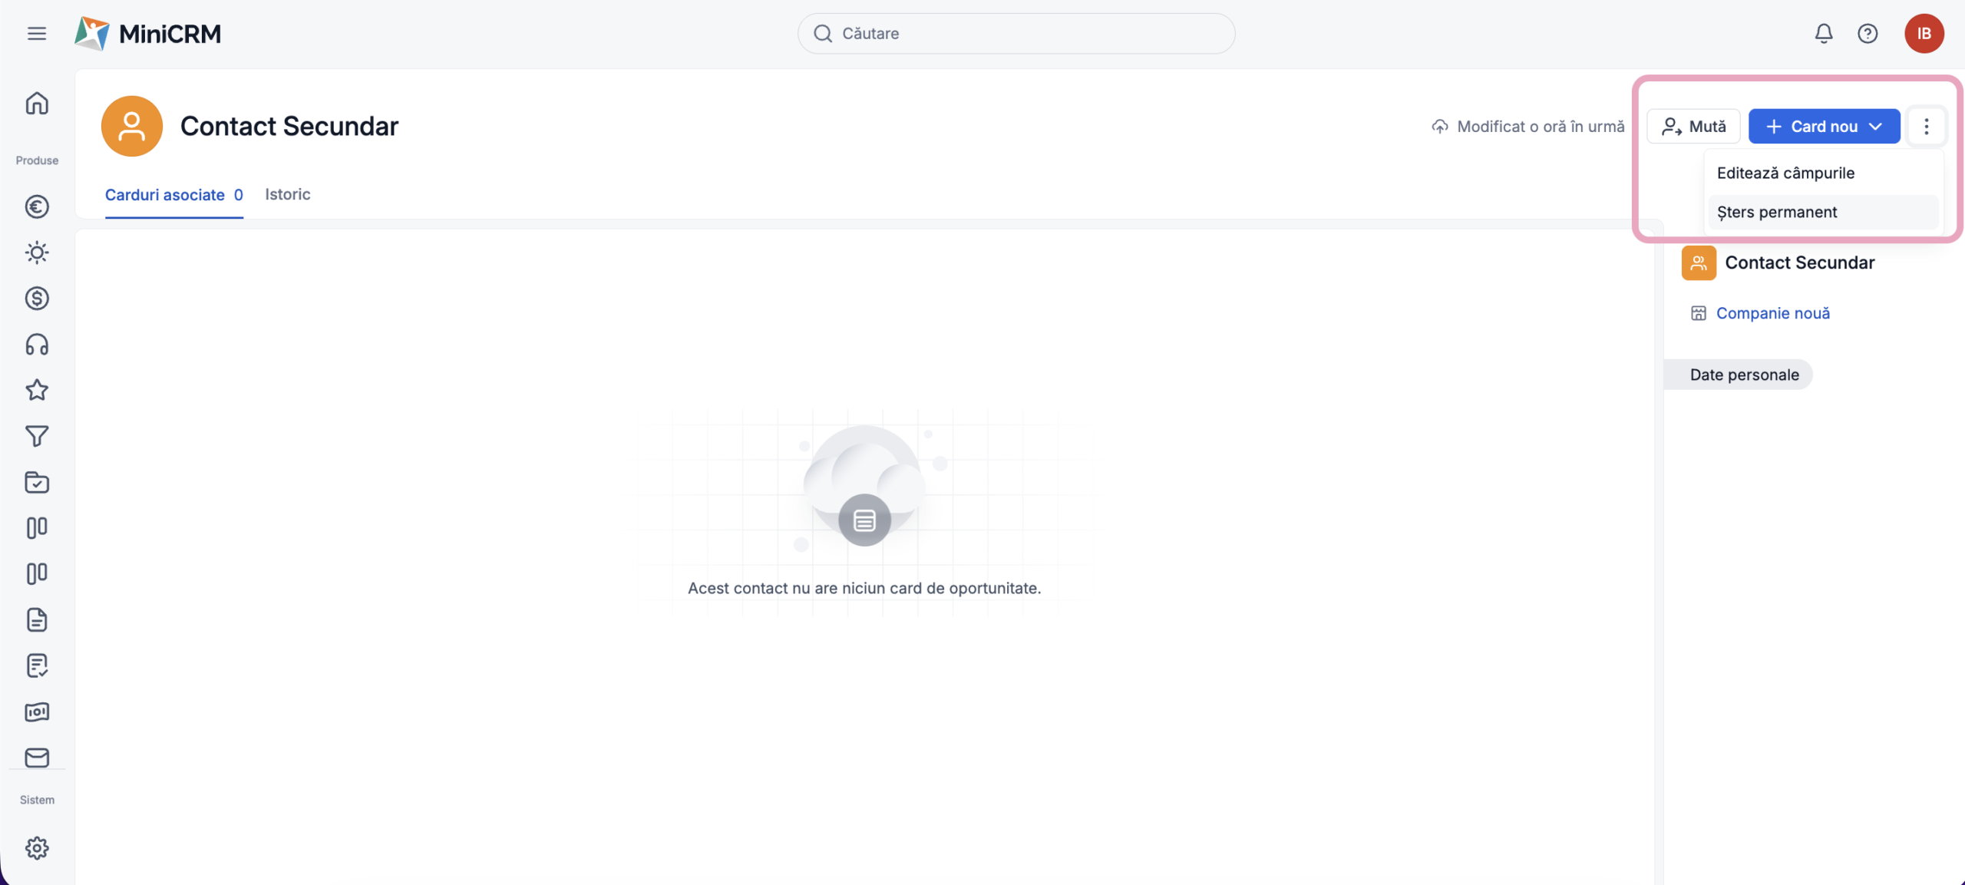Viewport: 1965px width, 885px height.
Task: Open the envelope email sidebar icon
Action: click(36, 758)
